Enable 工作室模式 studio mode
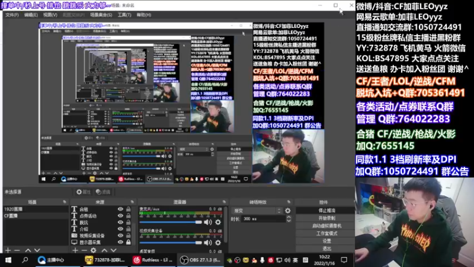Image resolution: width=474 pixels, height=267 pixels. point(326,233)
